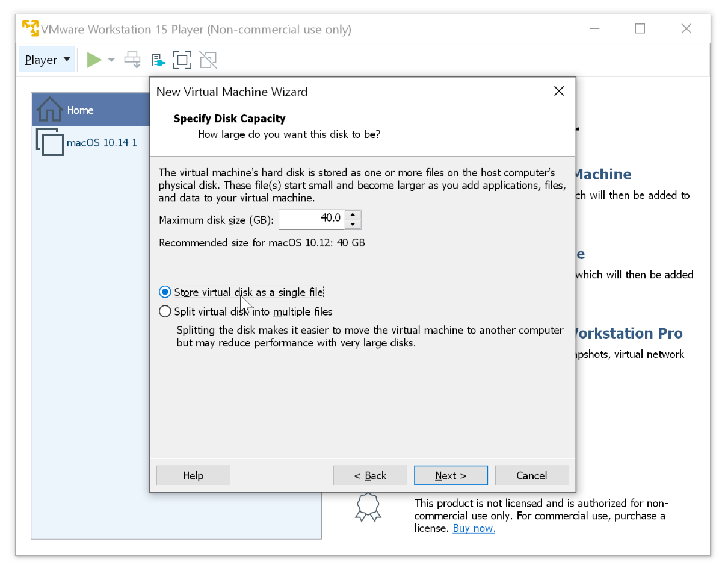Open the Player menu dropdown
722x565 pixels.
[x=48, y=60]
